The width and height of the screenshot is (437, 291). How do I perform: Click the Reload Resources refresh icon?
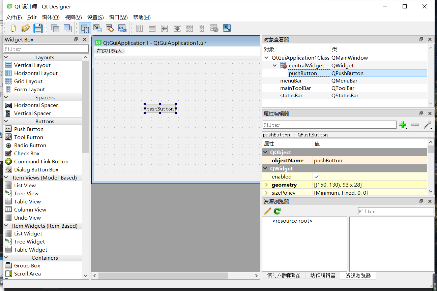(276, 211)
